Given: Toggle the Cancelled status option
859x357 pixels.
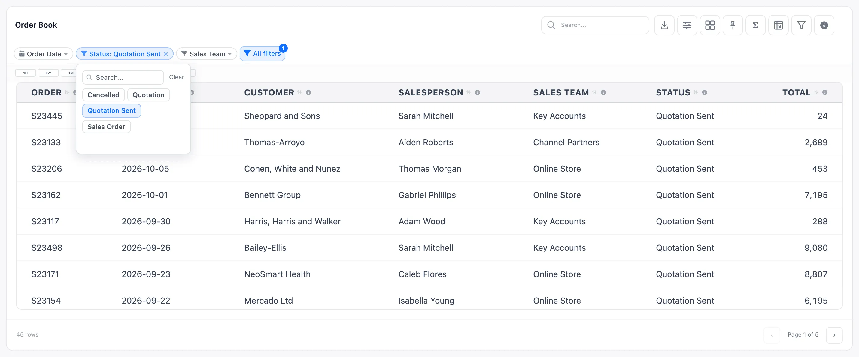Looking at the screenshot, I should point(103,95).
